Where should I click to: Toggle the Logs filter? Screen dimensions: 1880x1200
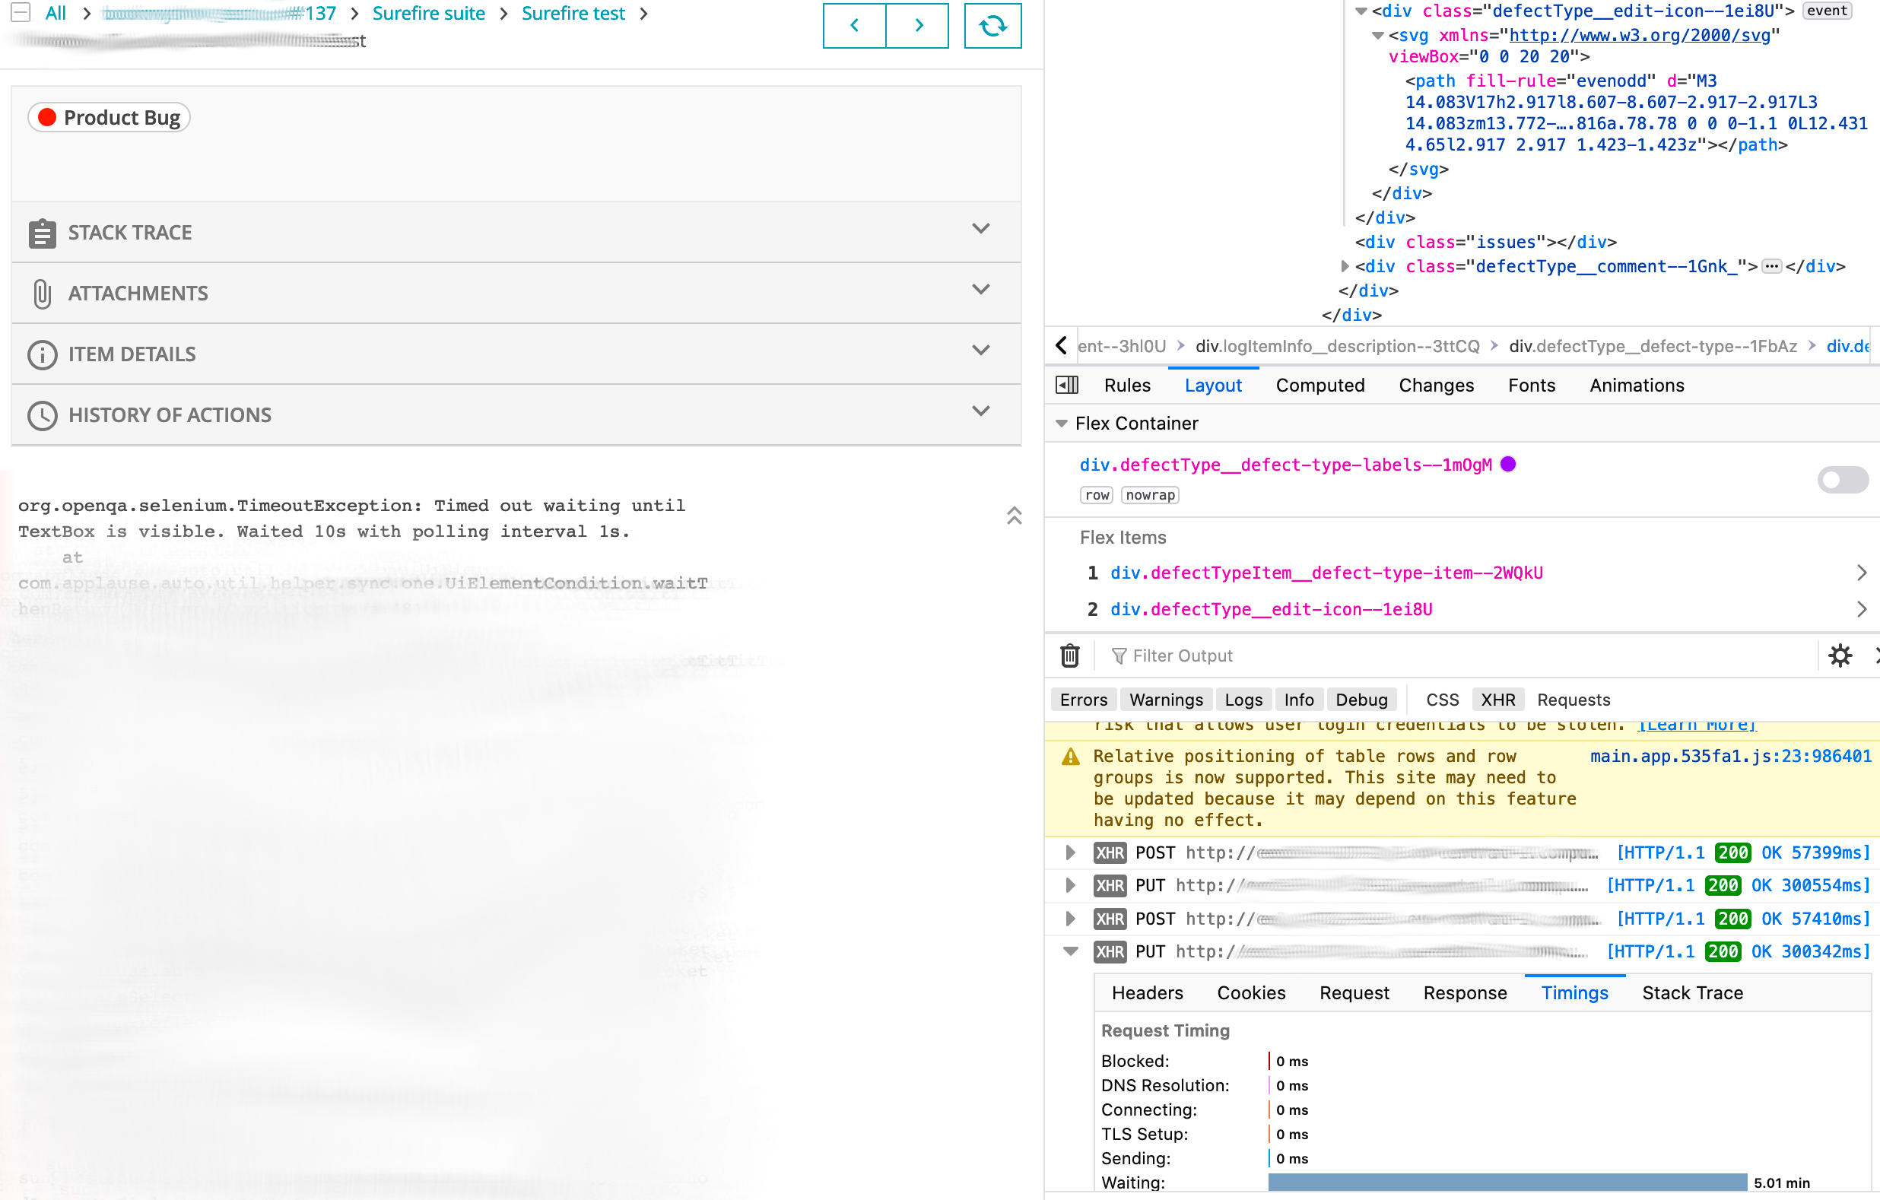click(1243, 700)
